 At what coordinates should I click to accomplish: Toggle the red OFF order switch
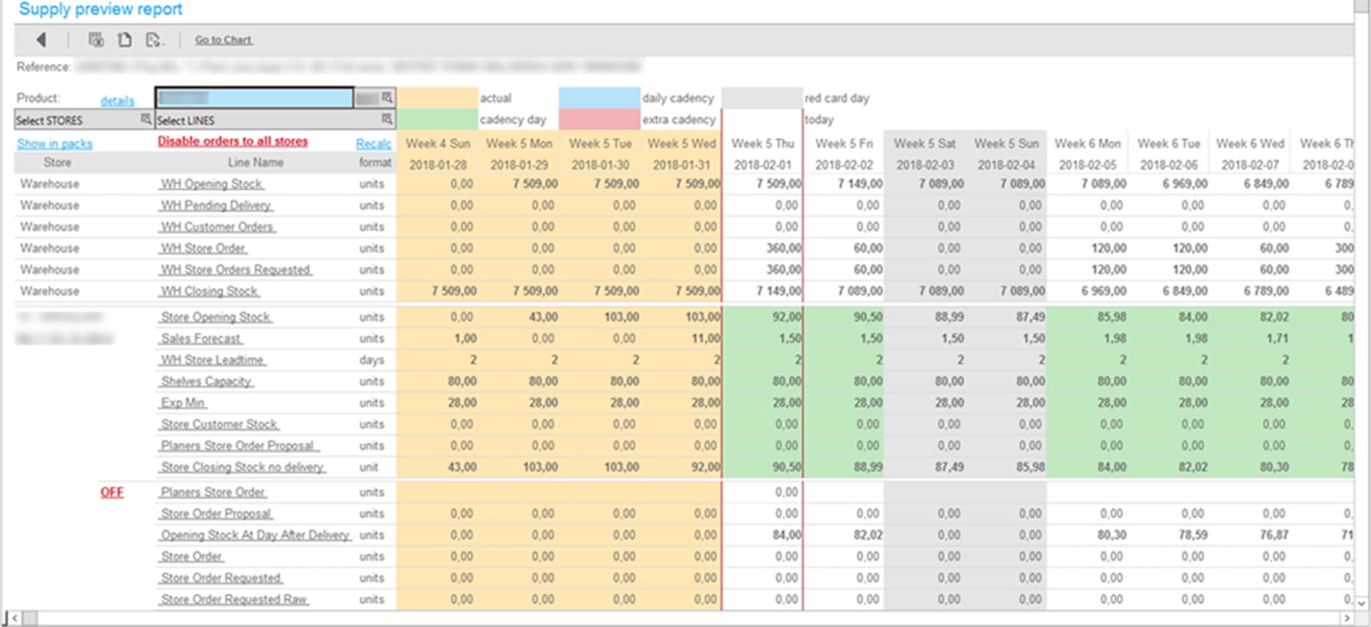coord(112,492)
